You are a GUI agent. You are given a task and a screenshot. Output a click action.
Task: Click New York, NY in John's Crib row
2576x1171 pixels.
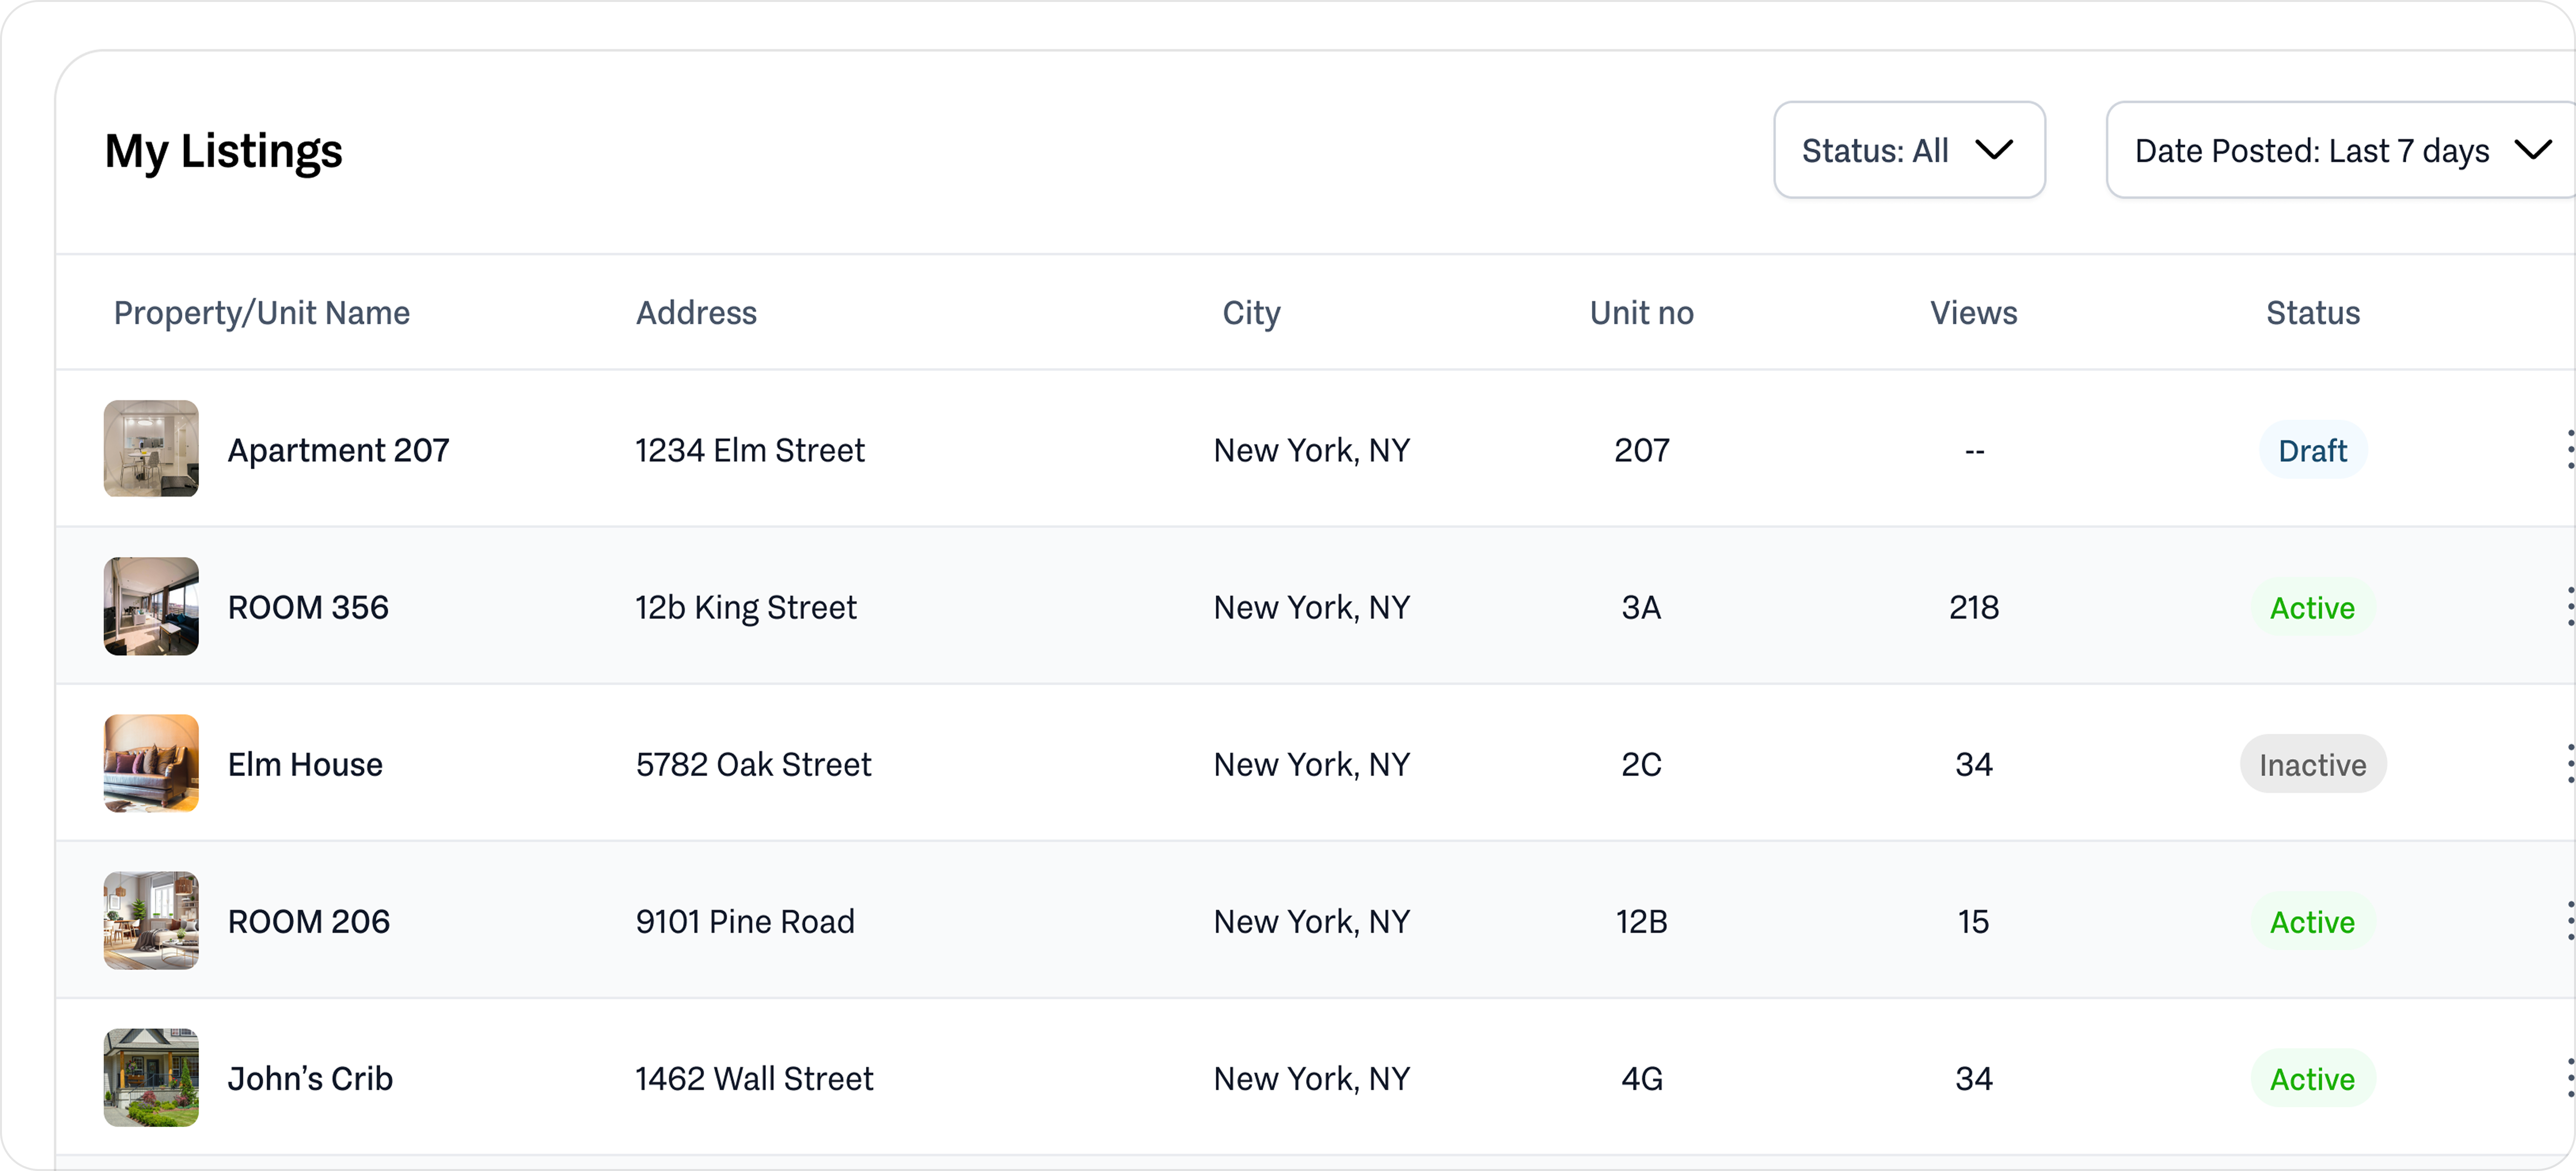[x=1312, y=1078]
